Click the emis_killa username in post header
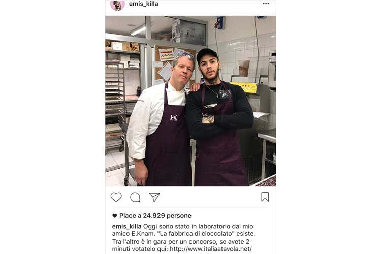Image resolution: width=381 pixels, height=254 pixels. [143, 4]
